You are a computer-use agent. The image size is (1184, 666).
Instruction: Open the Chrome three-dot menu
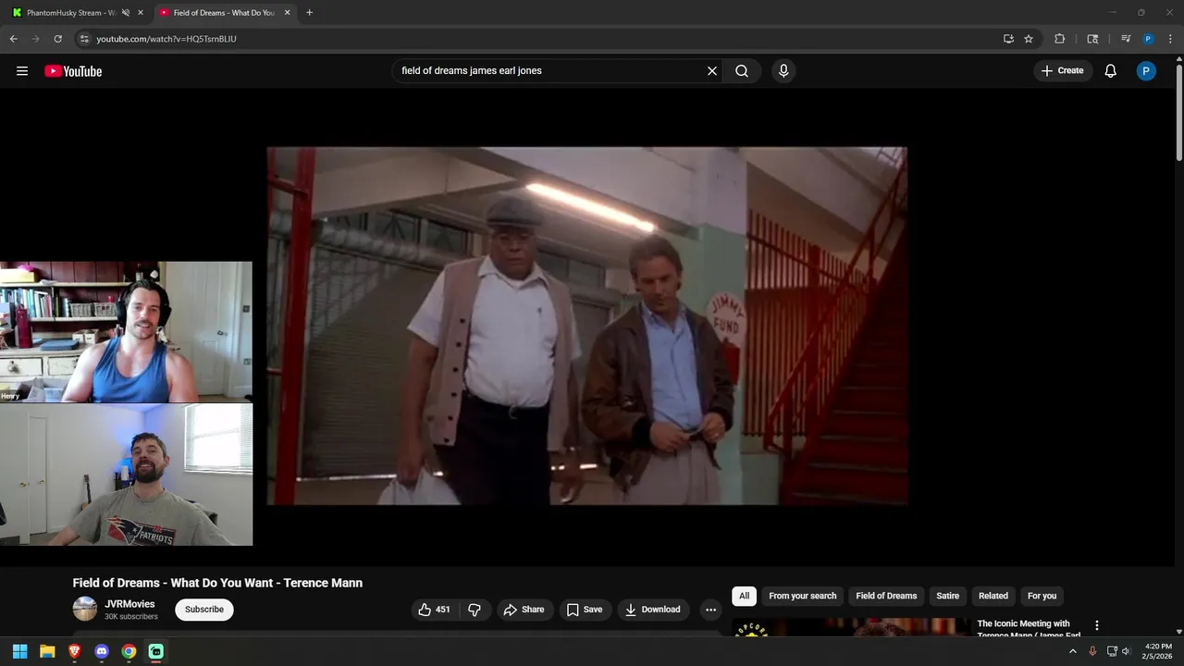click(1170, 39)
